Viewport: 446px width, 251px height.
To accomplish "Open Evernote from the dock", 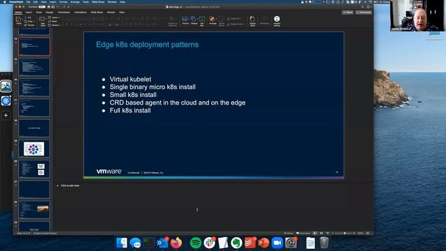I will [x=236, y=243].
